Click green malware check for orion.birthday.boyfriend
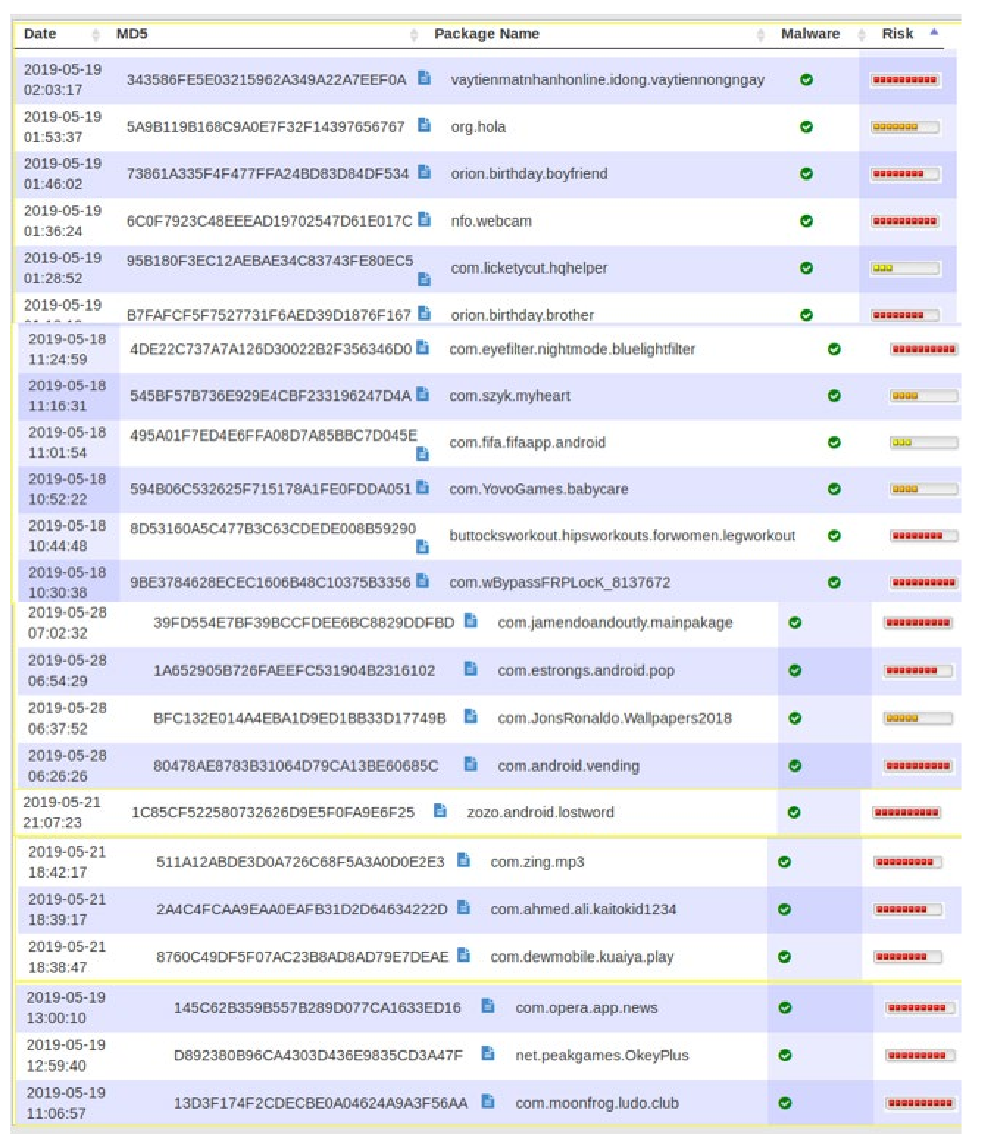 (x=806, y=174)
